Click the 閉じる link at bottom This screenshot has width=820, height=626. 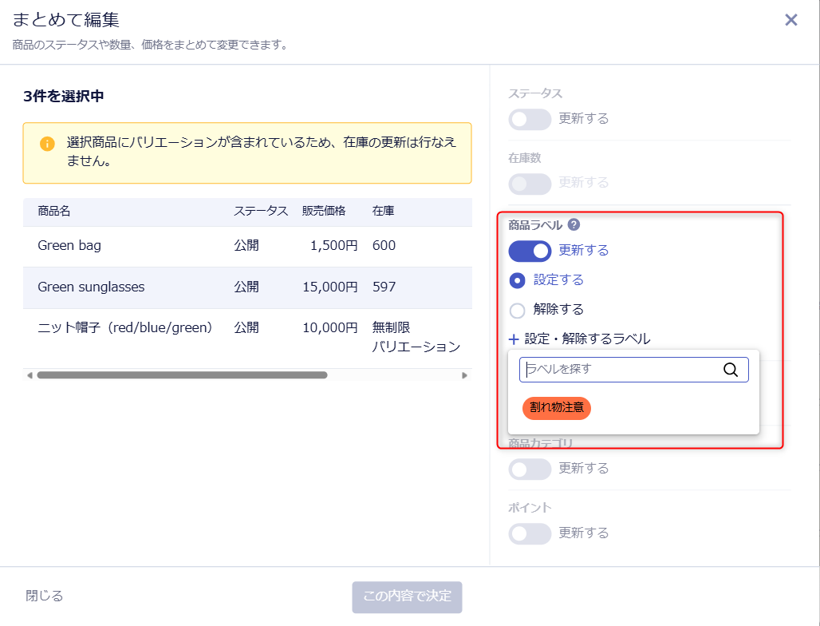pyautogui.click(x=45, y=596)
